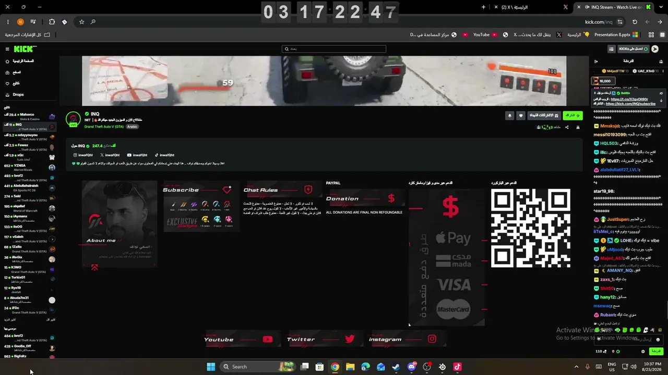This screenshot has width=668, height=375.
Task: Open the browser extensions puzzle icon
Action: coord(52,22)
